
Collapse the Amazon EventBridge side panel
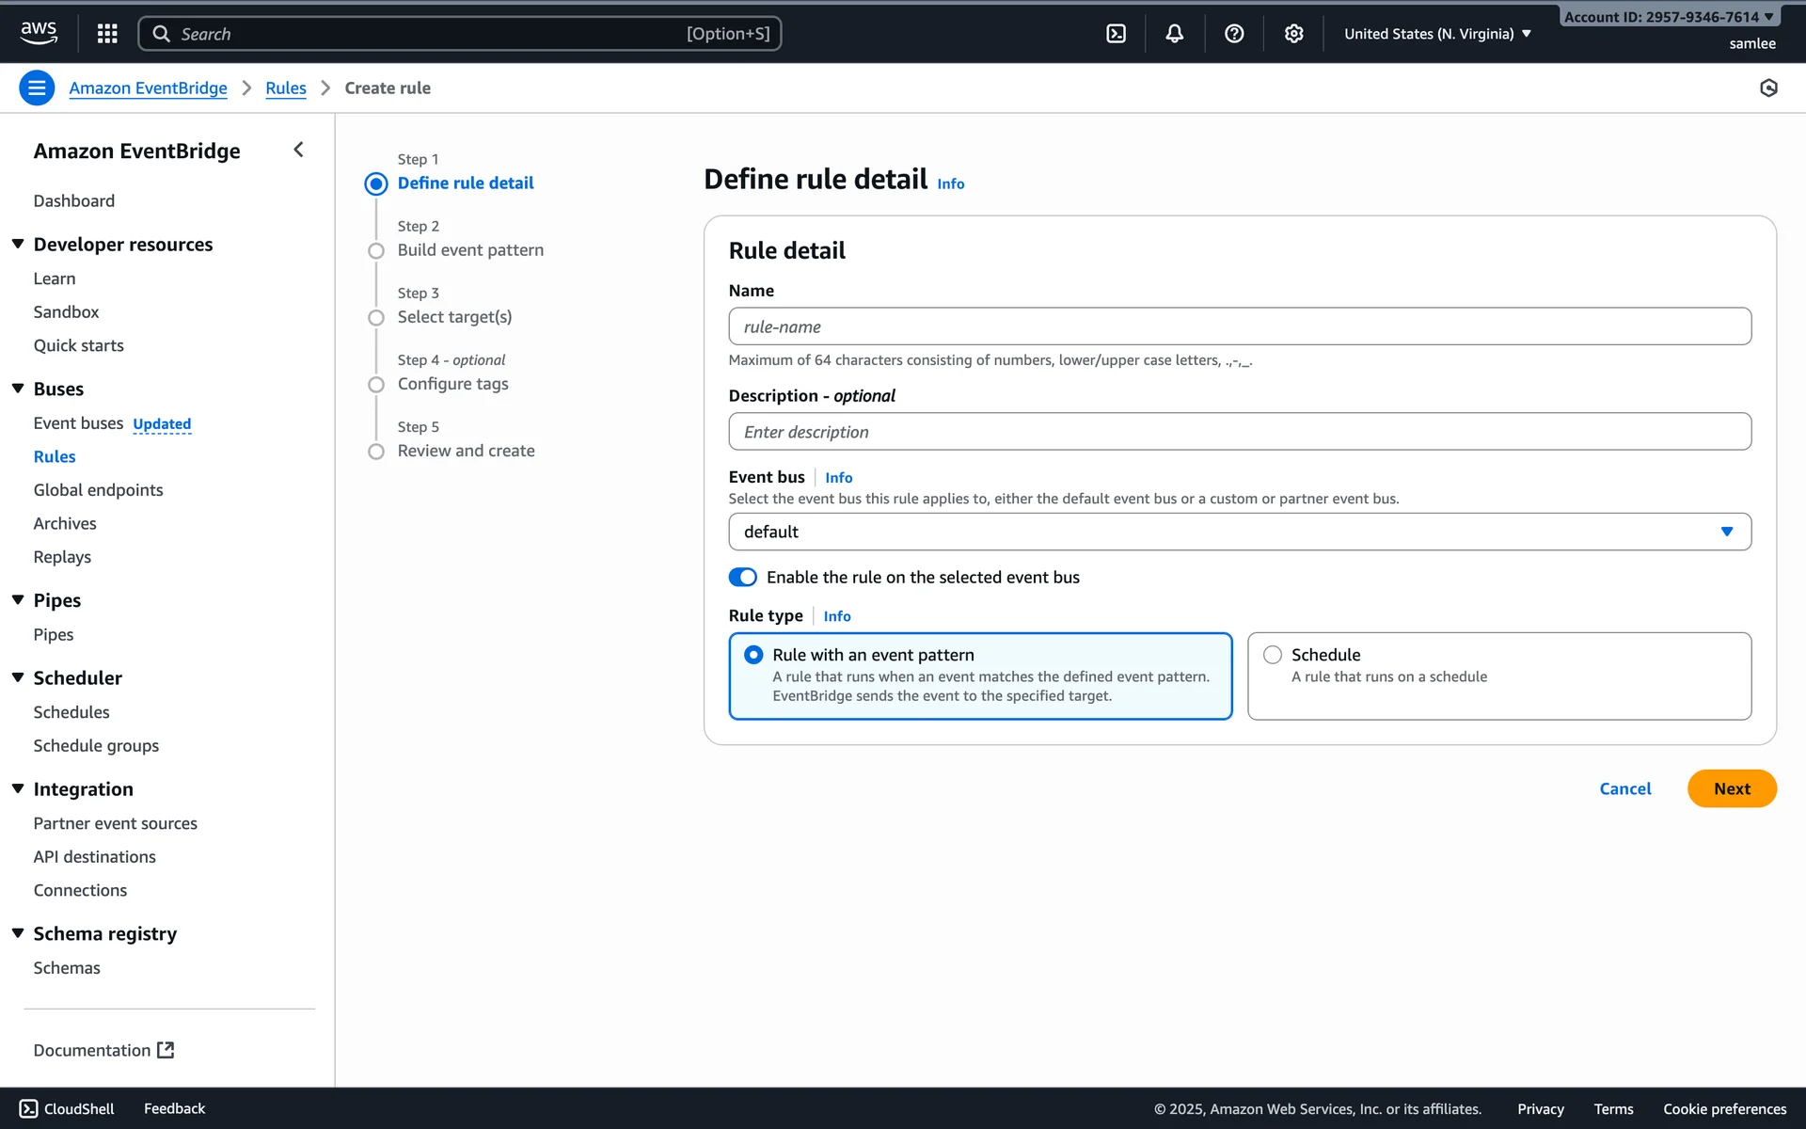tap(298, 150)
